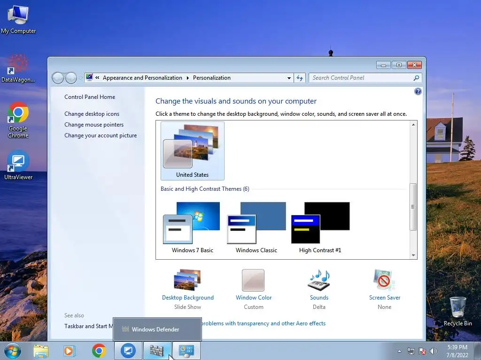Viewport: 481px width, 360px height.
Task: Launch Google Chrome from the desktop
Action: coord(18,120)
